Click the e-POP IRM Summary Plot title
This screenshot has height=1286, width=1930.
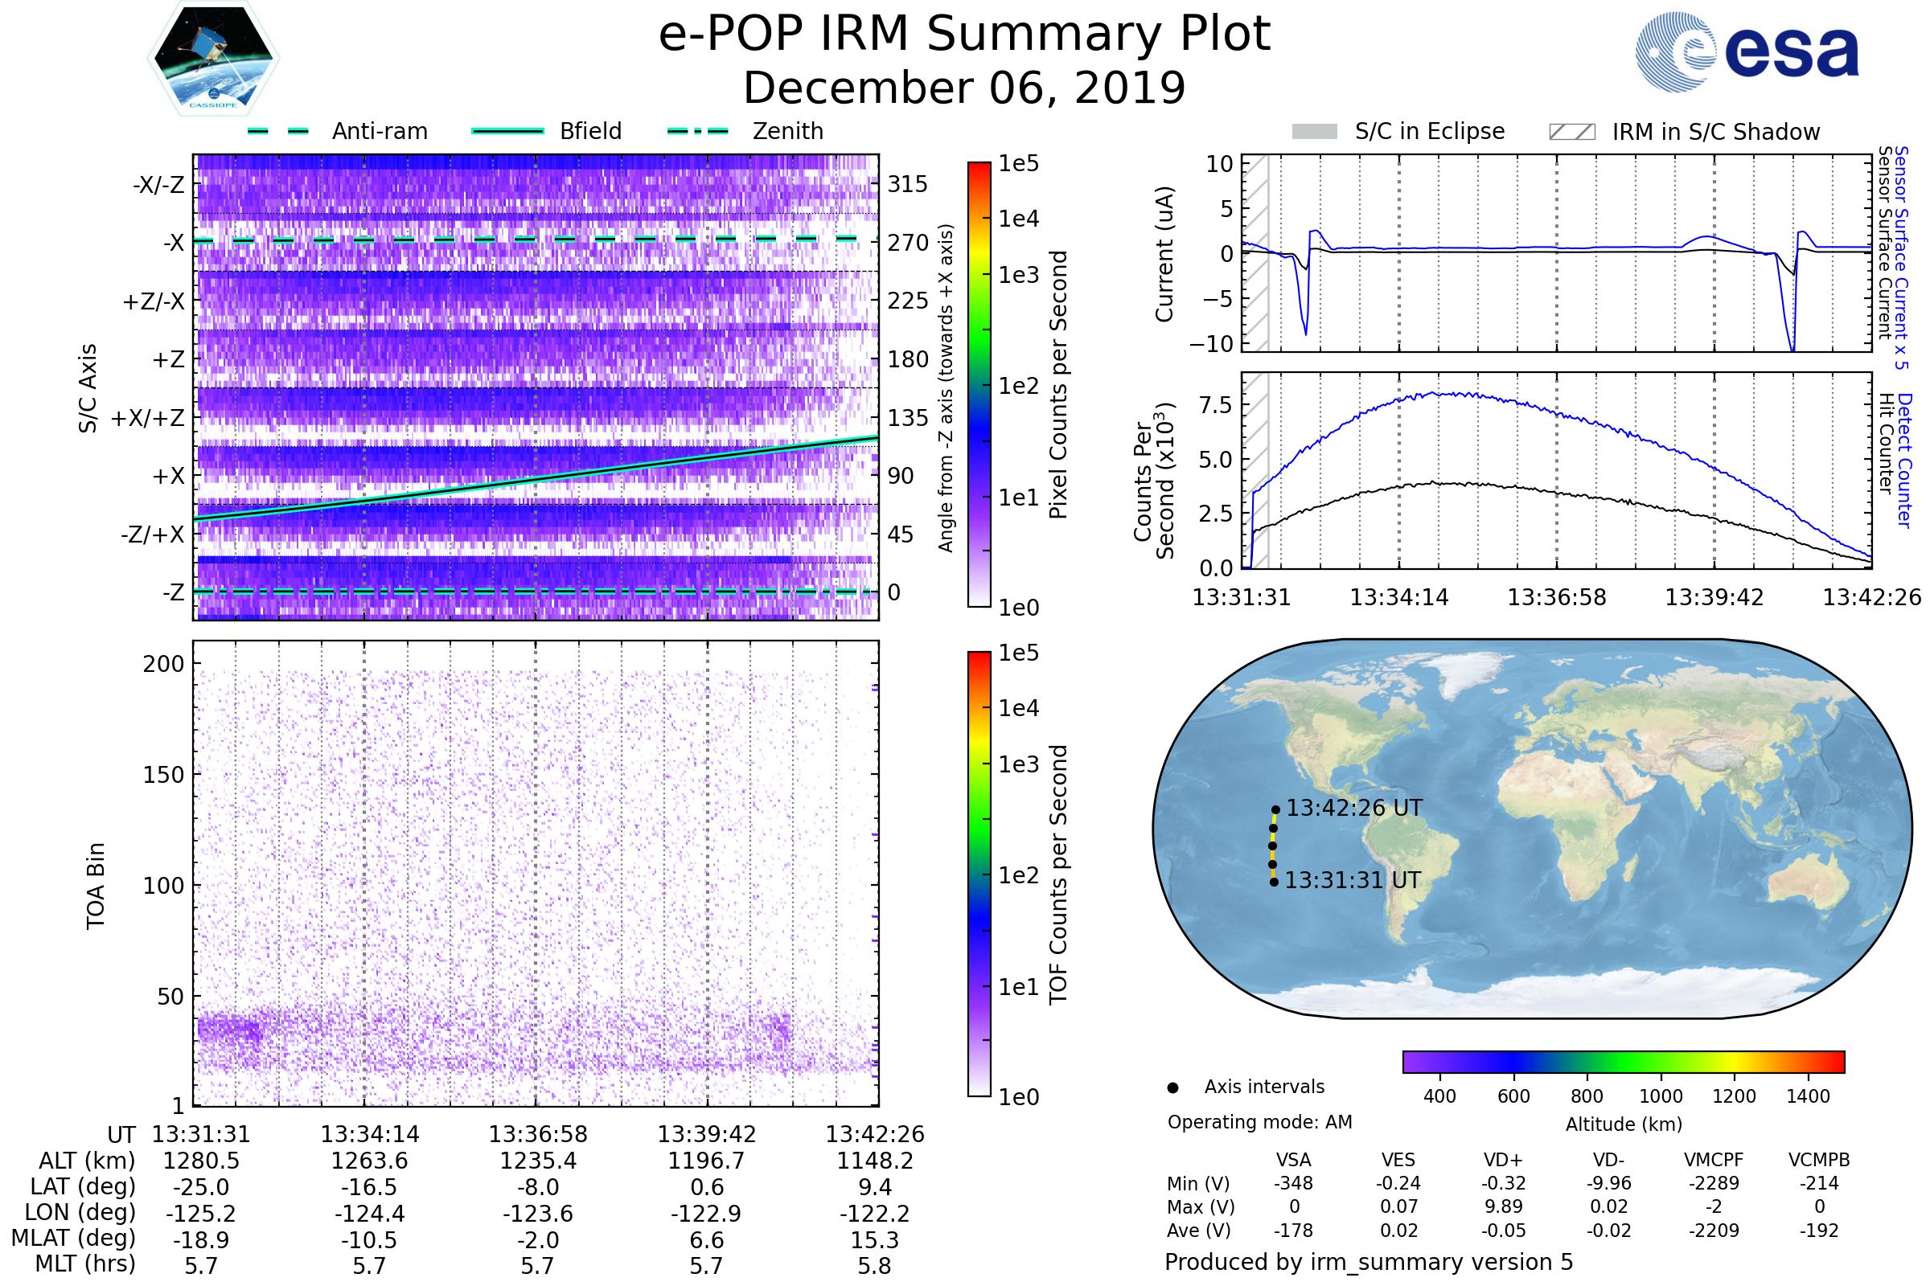pos(964,35)
